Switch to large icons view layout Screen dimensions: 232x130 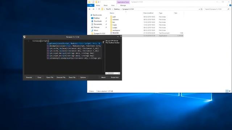(230, 91)
